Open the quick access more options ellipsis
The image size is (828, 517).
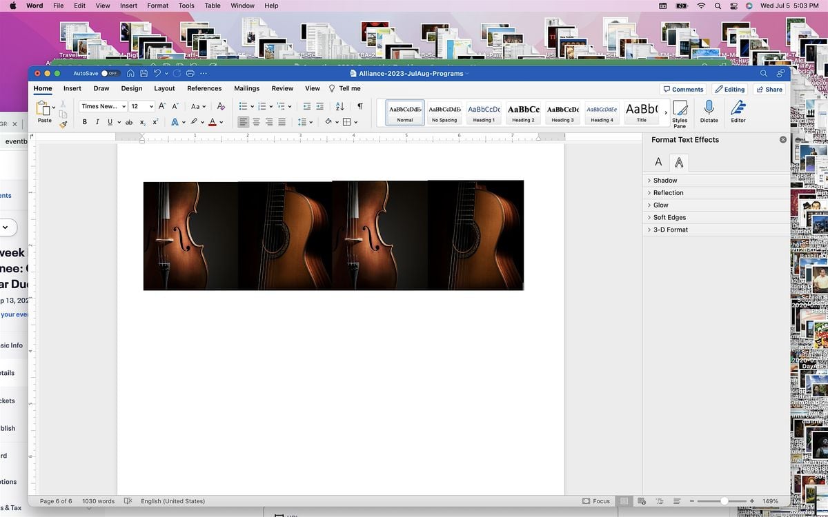pyautogui.click(x=204, y=73)
